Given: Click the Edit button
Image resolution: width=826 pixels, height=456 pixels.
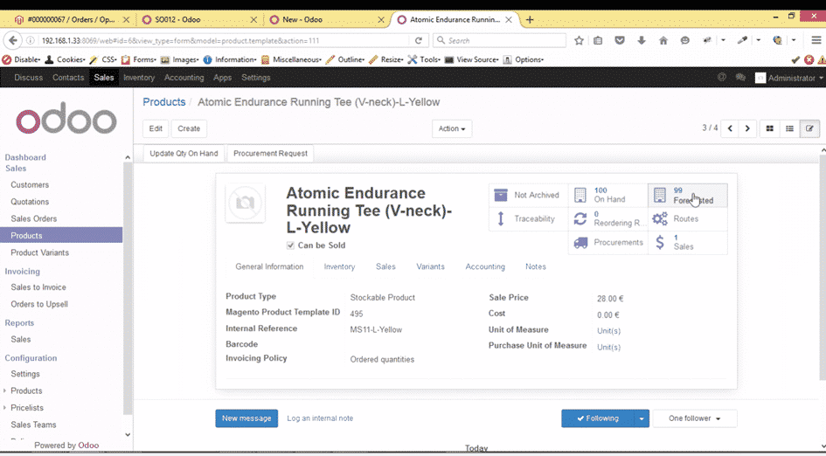Looking at the screenshot, I should click(x=156, y=128).
